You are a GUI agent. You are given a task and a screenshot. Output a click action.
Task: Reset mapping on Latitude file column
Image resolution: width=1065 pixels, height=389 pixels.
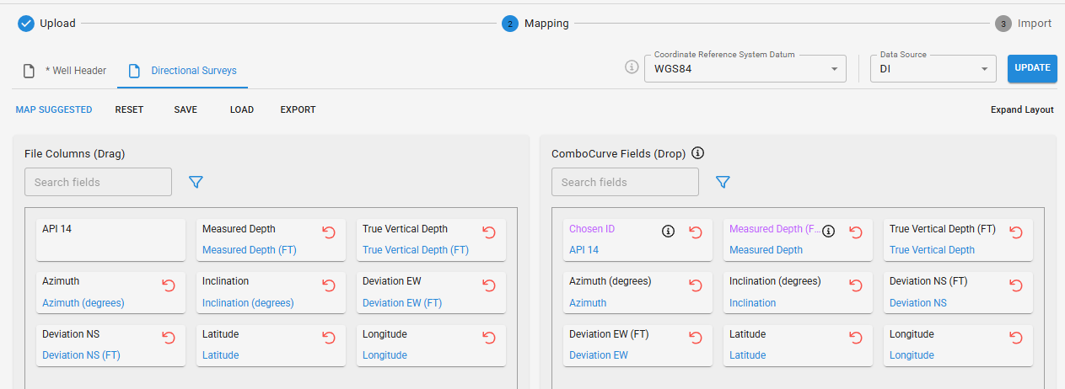[x=329, y=338]
